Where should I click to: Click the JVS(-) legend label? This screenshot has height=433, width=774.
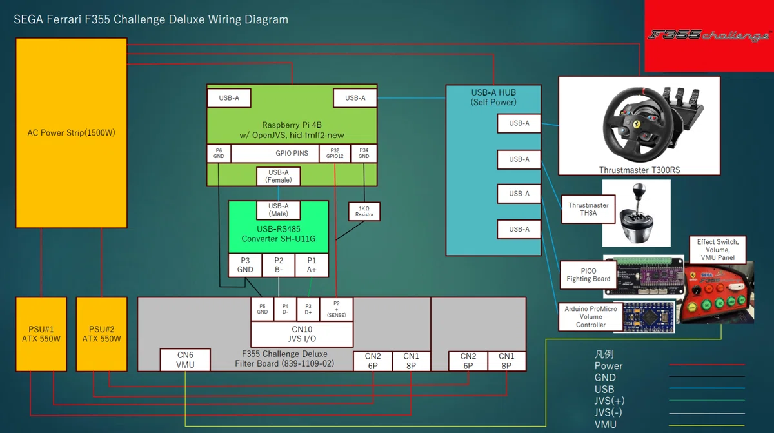[x=609, y=412]
